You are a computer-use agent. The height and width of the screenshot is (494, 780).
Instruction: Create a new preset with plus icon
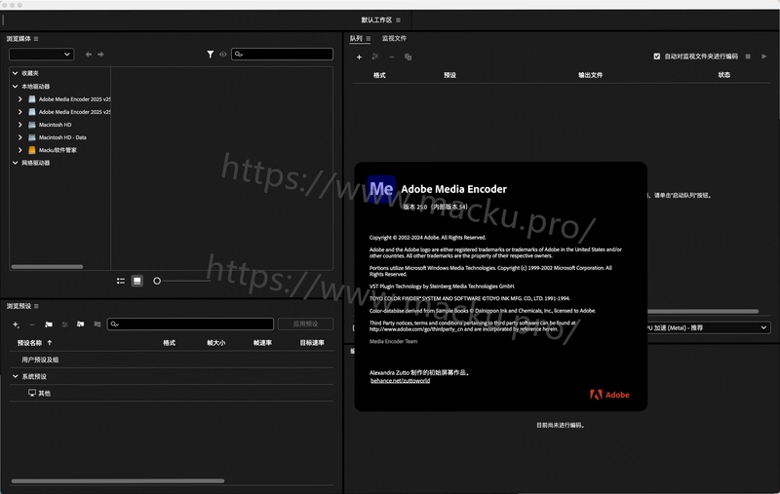coord(16,324)
